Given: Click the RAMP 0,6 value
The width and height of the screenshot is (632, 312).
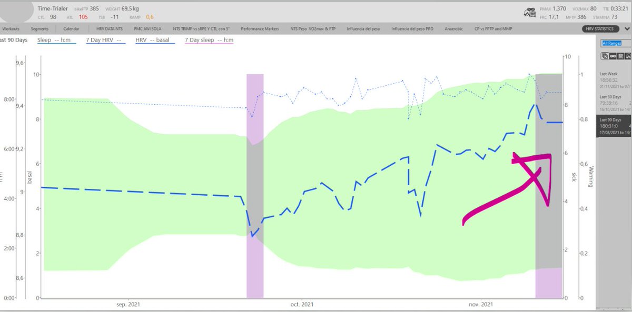Looking at the screenshot, I should [142, 17].
